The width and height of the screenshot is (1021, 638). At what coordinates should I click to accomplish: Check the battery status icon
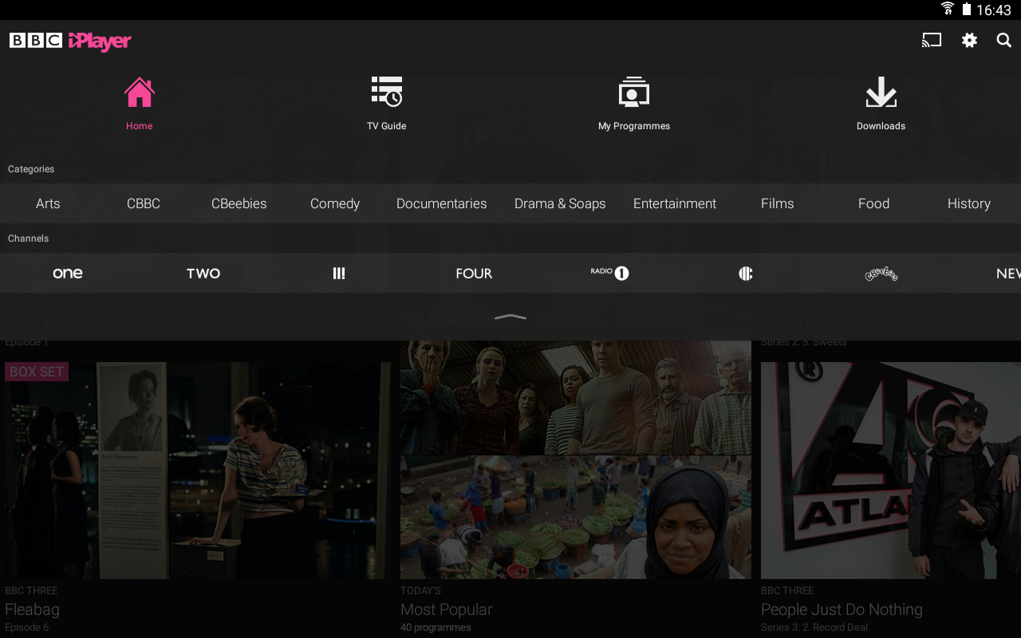(967, 9)
